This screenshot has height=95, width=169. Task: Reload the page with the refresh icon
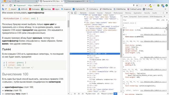(x=11, y=5)
